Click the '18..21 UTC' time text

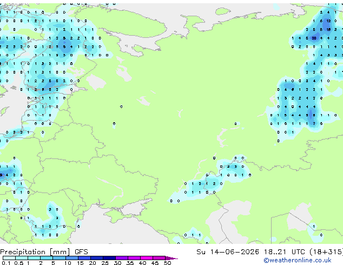point(285,252)
